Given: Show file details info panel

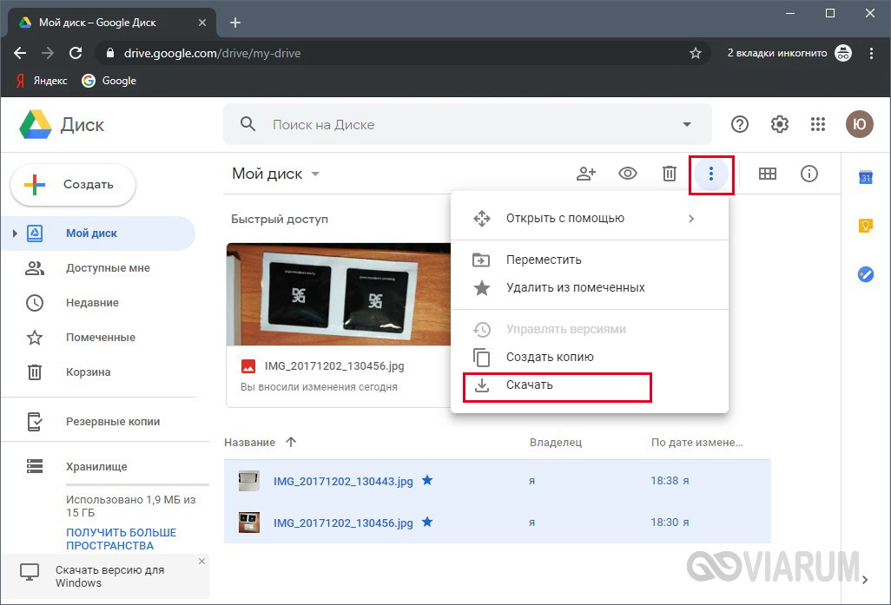Looking at the screenshot, I should (809, 174).
